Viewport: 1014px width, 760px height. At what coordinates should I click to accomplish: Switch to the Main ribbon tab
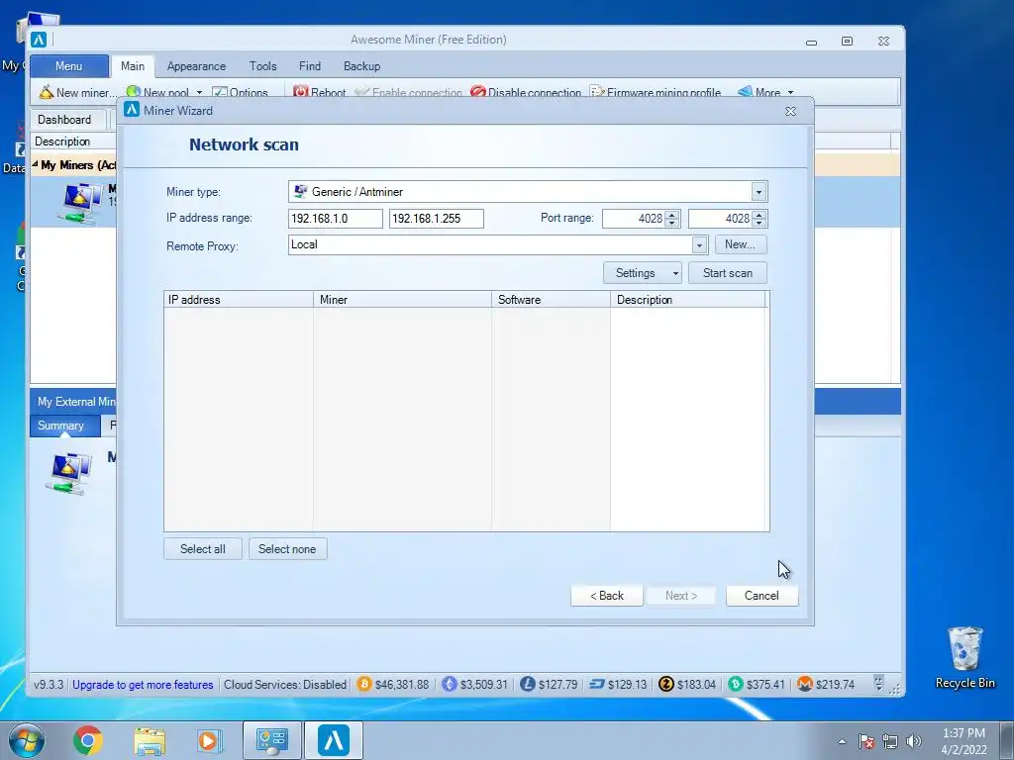click(133, 66)
